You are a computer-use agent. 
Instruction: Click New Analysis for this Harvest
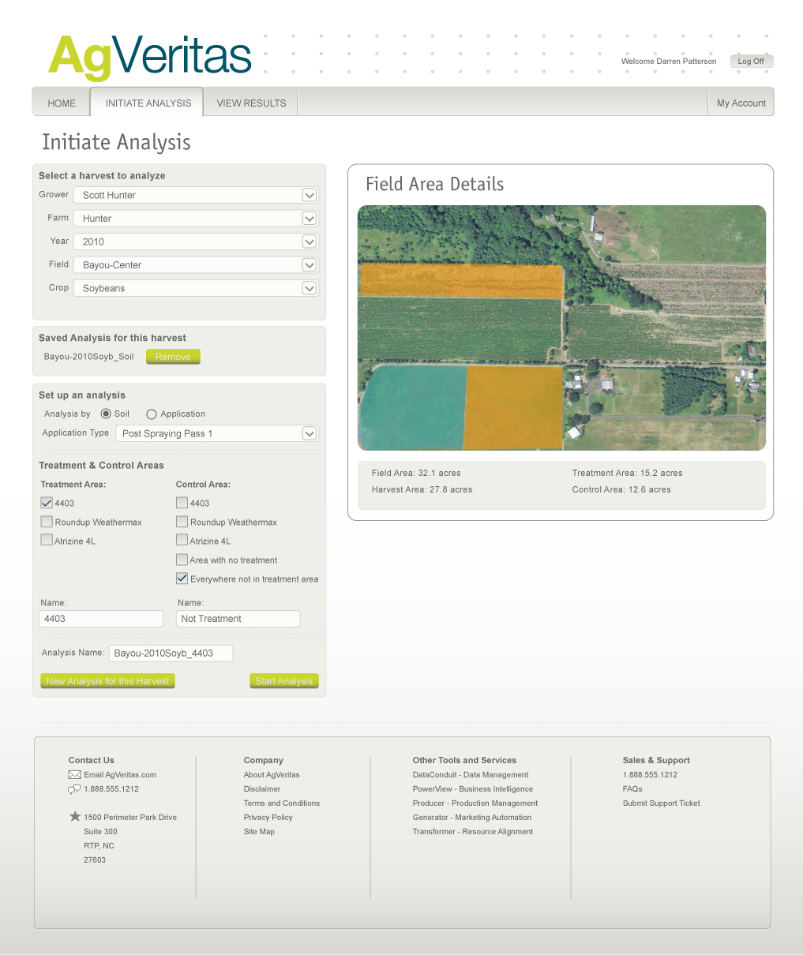pos(107,681)
